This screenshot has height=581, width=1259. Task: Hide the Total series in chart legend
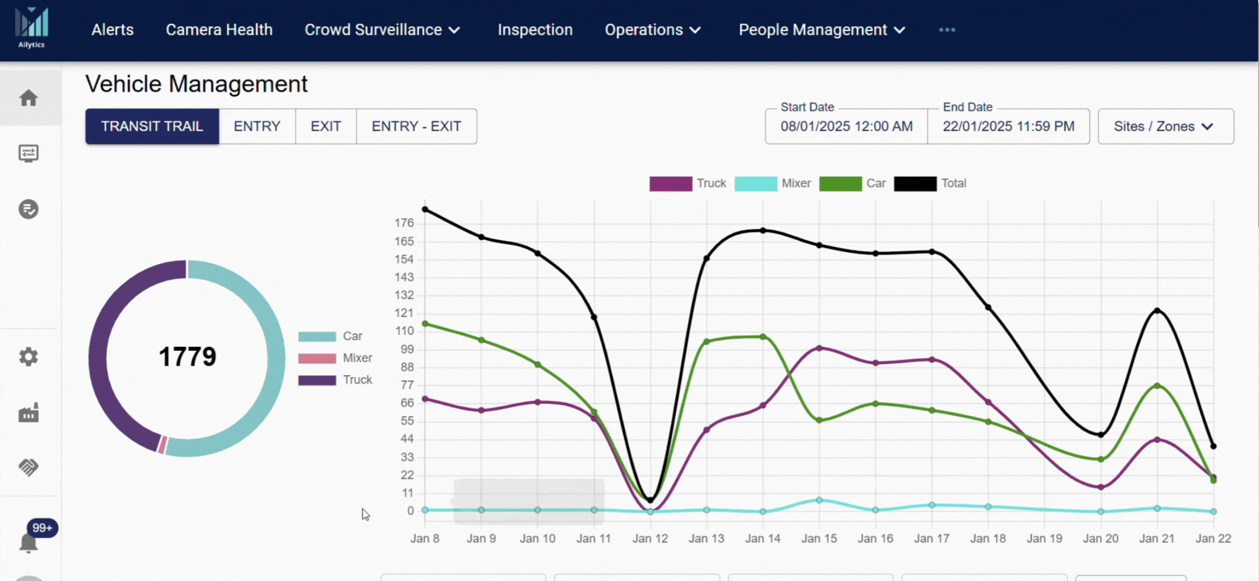(930, 183)
